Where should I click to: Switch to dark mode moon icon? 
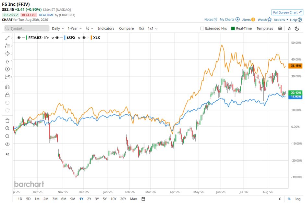(x=297, y=29)
